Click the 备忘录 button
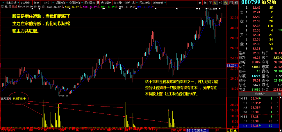The image size is (282, 132). click(x=117, y=2)
